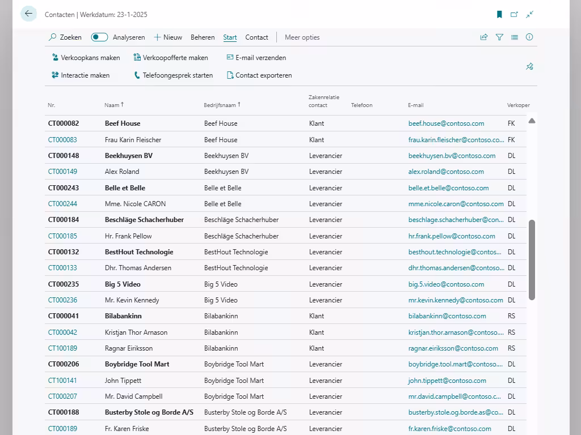This screenshot has height=435, width=581.
Task: Select the Start tab
Action: coord(230,37)
